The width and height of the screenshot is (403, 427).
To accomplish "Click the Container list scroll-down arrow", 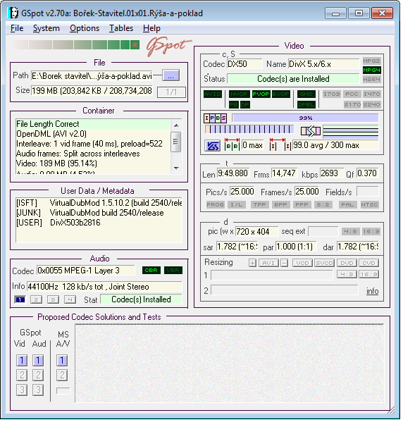I will tap(176, 168).
